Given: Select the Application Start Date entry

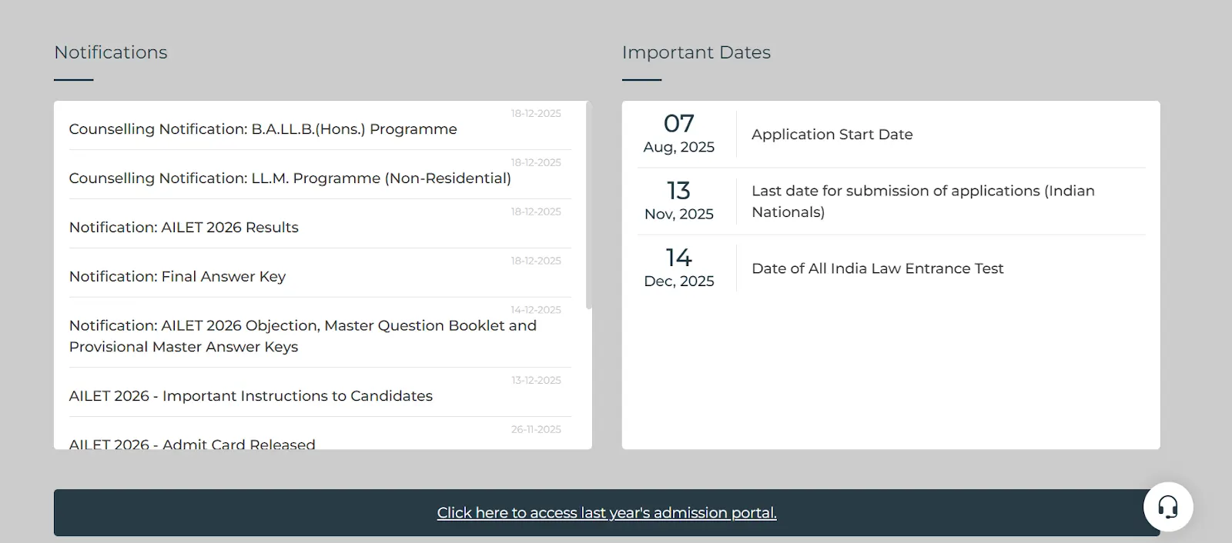Looking at the screenshot, I should (x=832, y=134).
